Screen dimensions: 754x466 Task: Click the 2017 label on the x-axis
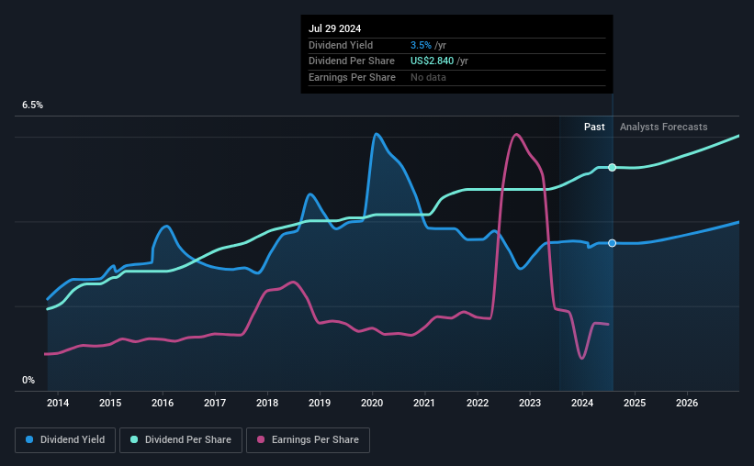pos(215,403)
